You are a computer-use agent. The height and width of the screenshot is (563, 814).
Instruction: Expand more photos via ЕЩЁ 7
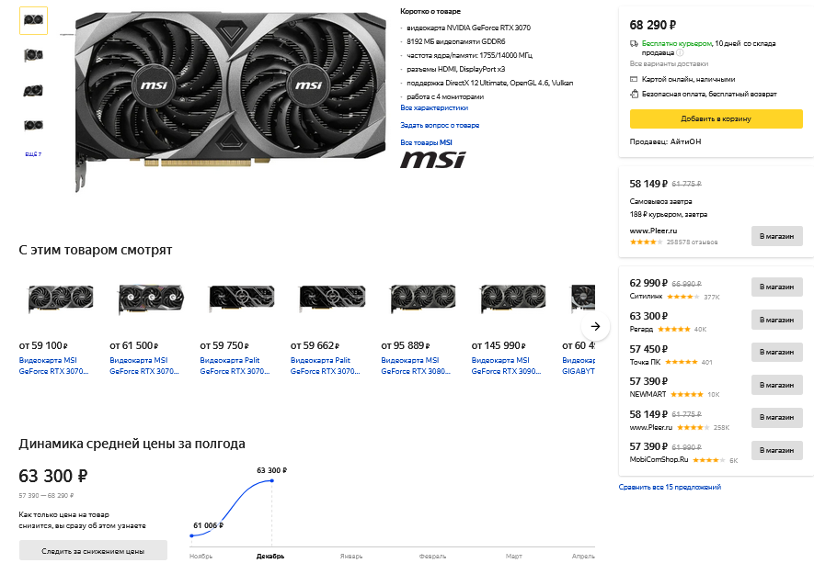coord(33,153)
